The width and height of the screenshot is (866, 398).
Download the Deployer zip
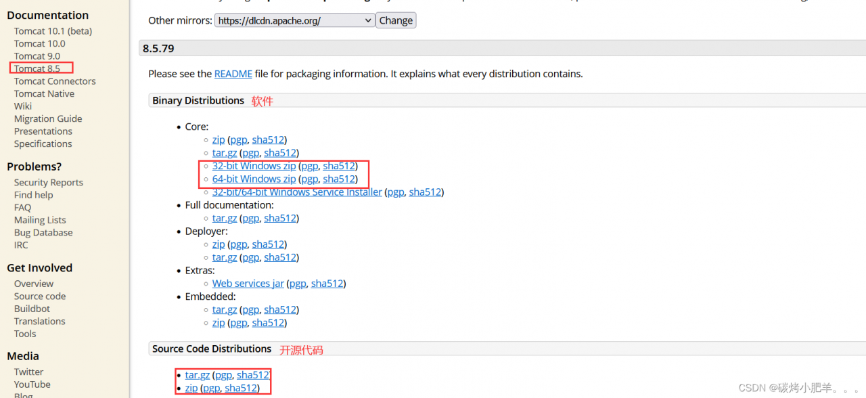pos(219,244)
